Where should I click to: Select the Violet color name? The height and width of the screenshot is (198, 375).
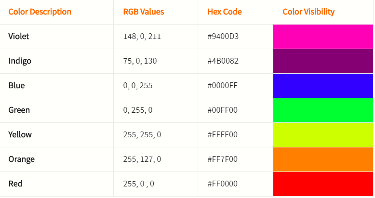point(19,37)
